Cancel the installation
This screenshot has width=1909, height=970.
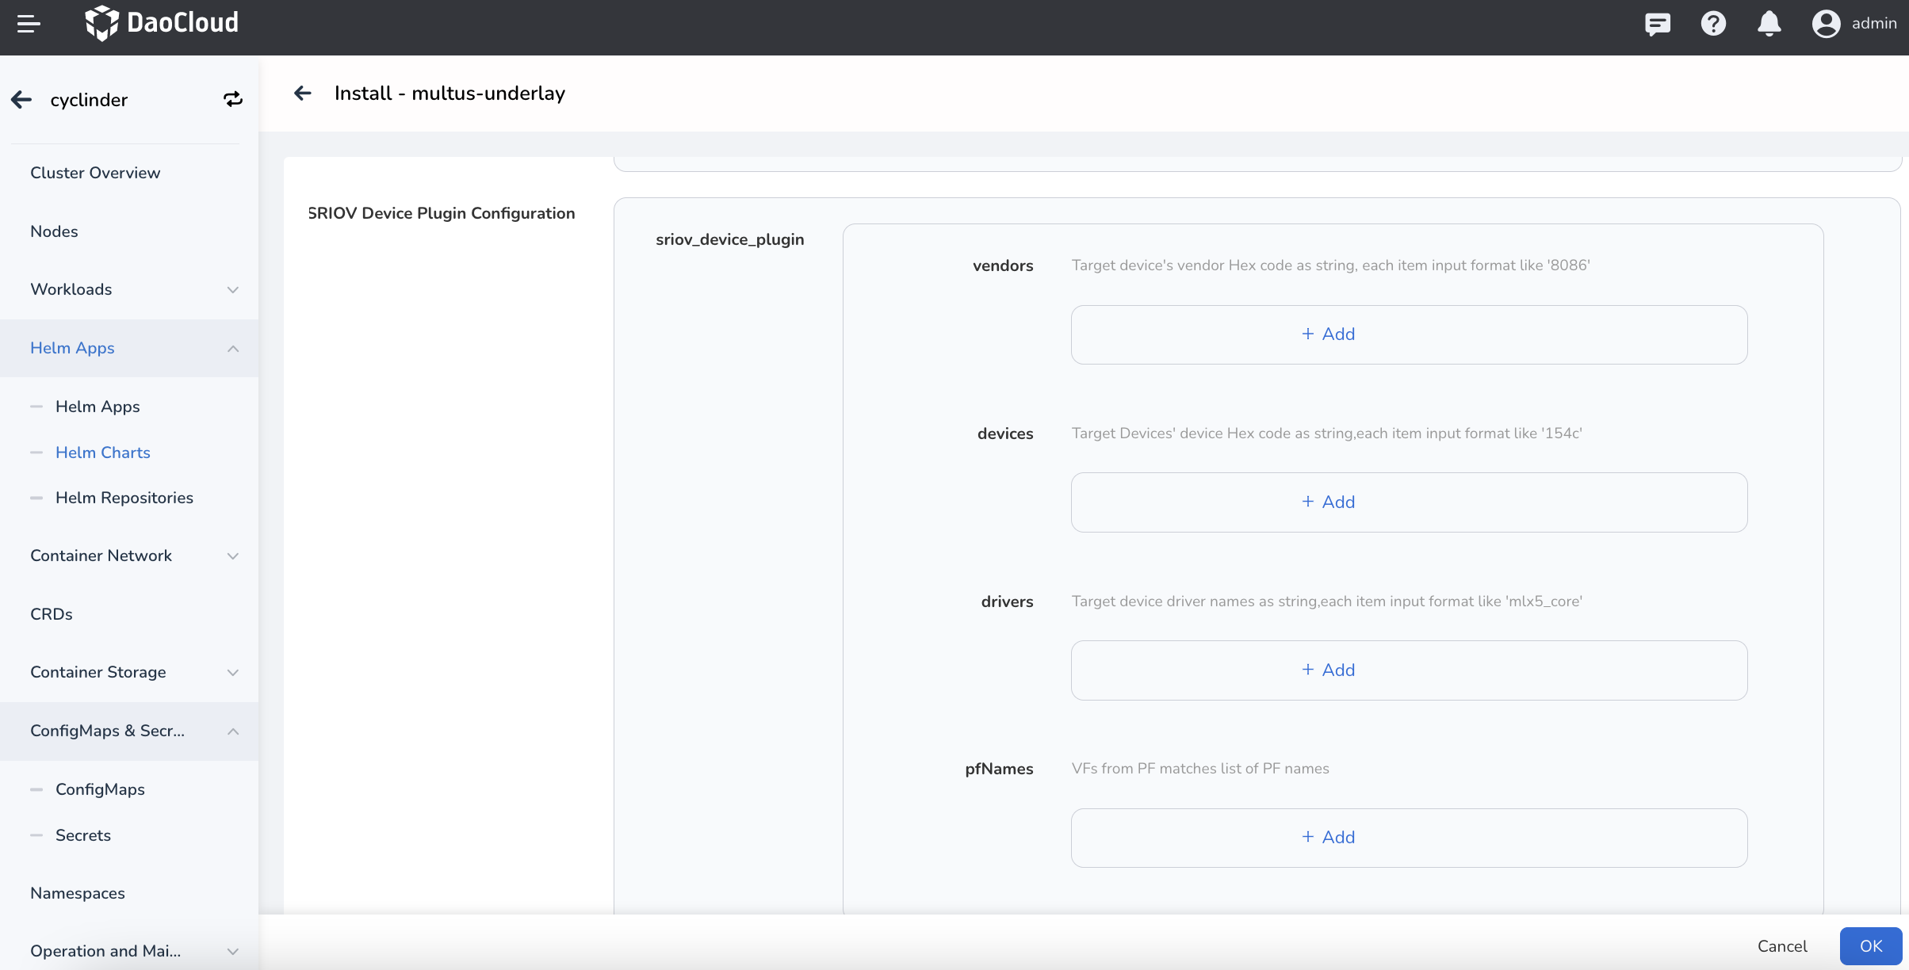tap(1782, 946)
